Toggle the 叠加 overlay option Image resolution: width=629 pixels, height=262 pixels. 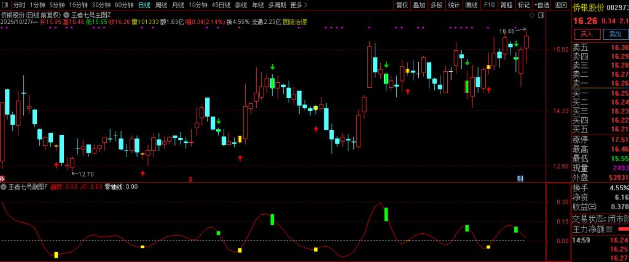[x=419, y=5]
